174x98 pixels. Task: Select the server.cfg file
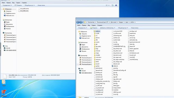tap(132, 38)
